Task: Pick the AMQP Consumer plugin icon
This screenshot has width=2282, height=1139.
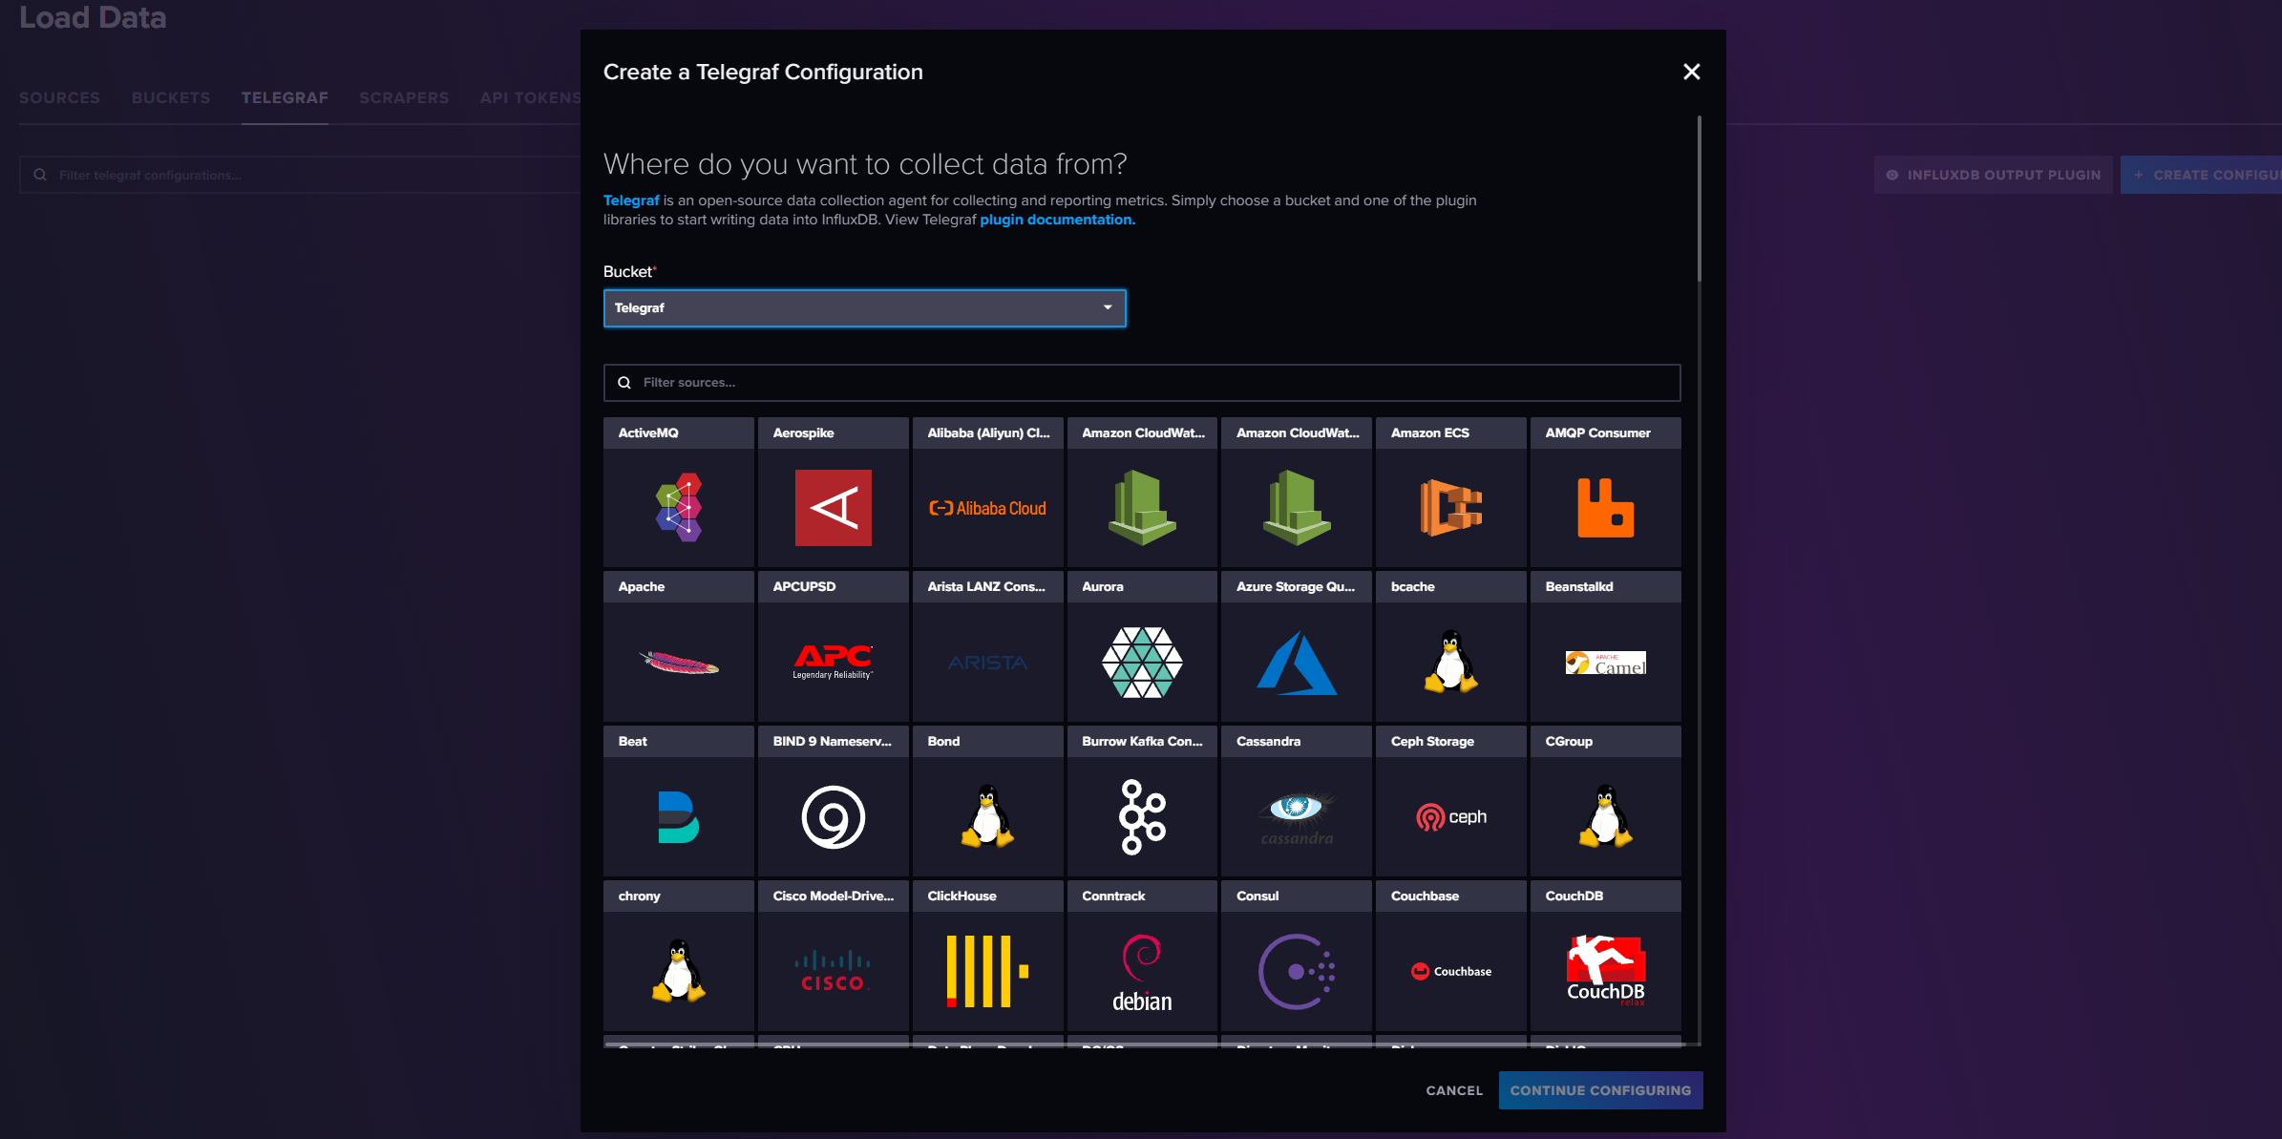Action: click(x=1605, y=507)
